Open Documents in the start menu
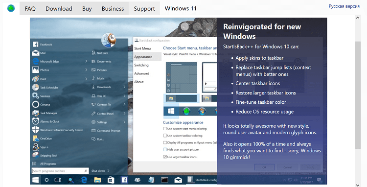Image resolution: width=367 pixels, height=187 pixels. (x=101, y=61)
